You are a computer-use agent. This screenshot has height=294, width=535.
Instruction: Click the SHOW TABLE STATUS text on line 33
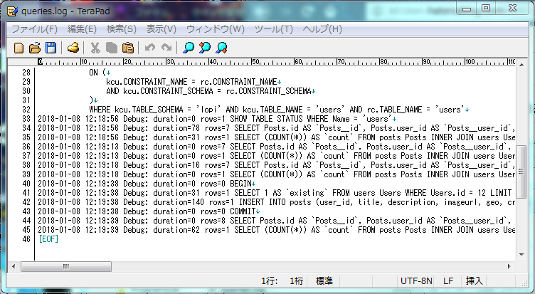tap(266, 119)
